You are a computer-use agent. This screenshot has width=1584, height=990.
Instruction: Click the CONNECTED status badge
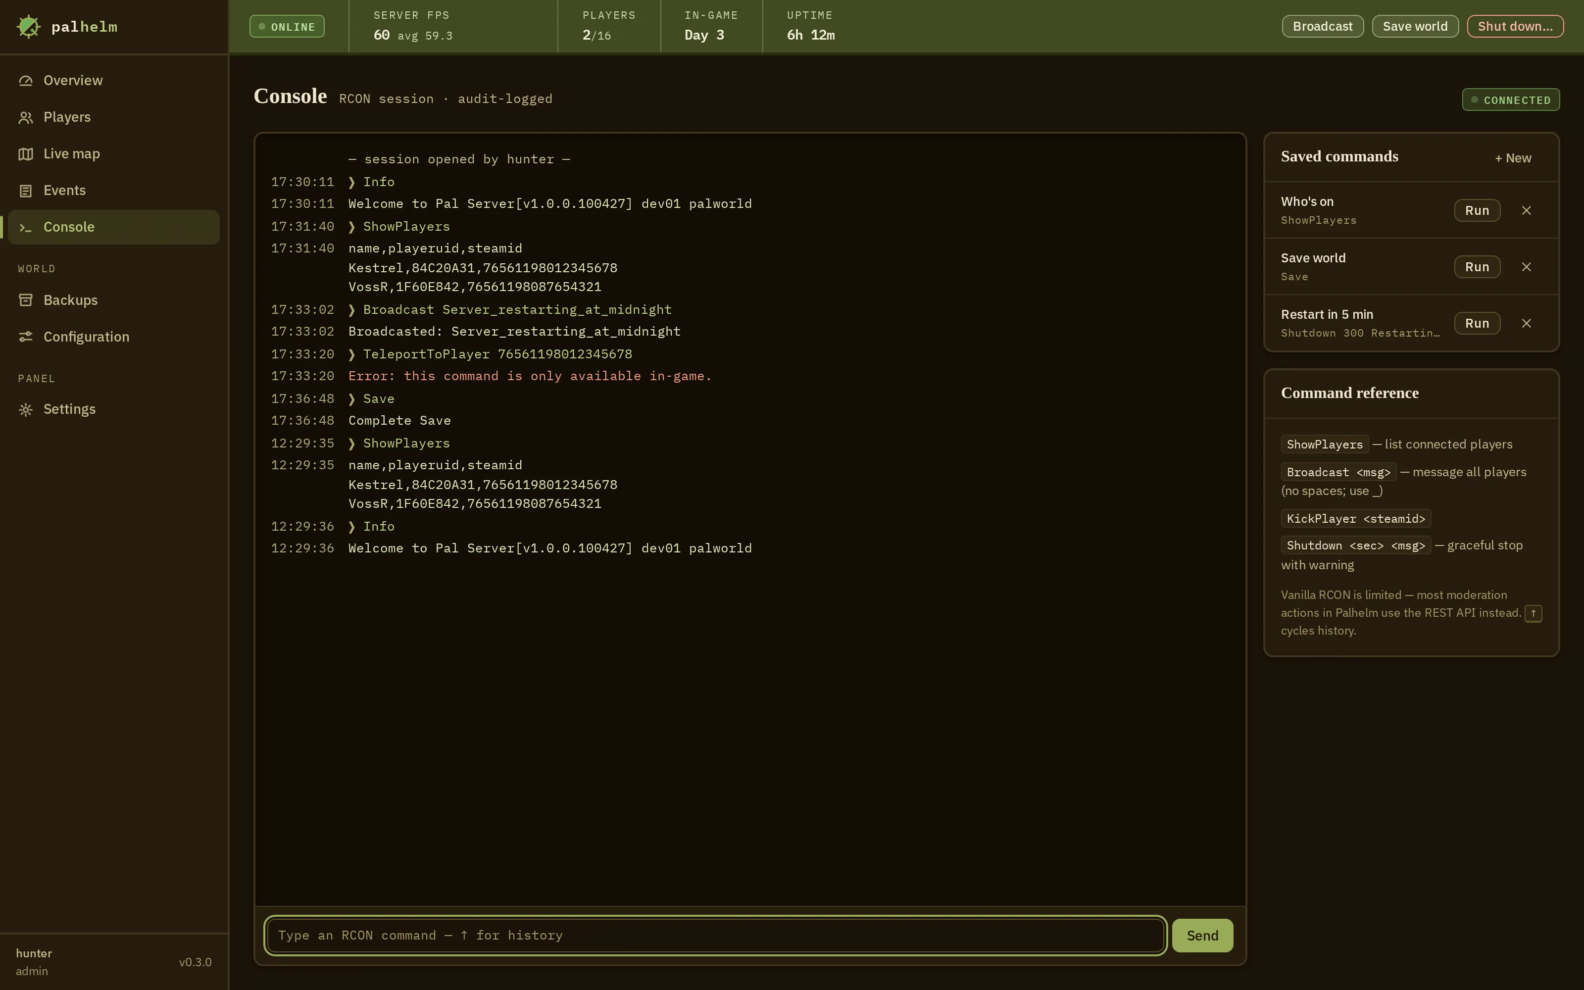pyautogui.click(x=1511, y=99)
